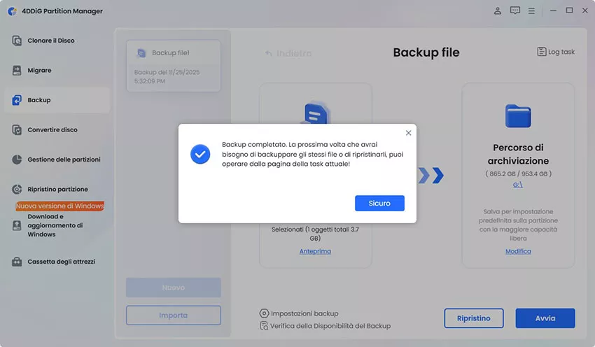Screen dimensions: 595x347
Task: Click the Anteprima link
Action: (x=315, y=251)
